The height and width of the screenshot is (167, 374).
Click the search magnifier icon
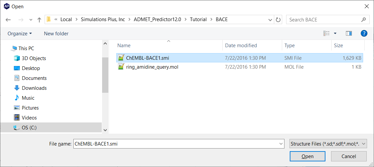364,19
